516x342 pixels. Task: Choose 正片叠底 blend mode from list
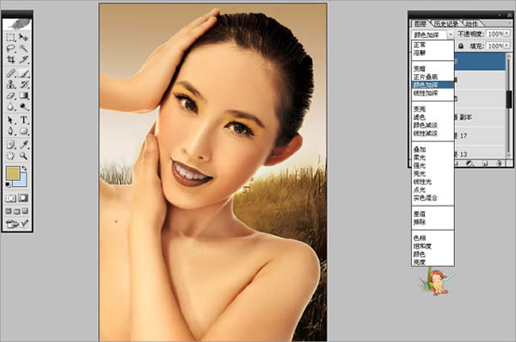[x=426, y=77]
